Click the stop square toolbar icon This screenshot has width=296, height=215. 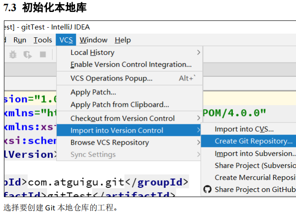pyautogui.click(x=43, y=54)
